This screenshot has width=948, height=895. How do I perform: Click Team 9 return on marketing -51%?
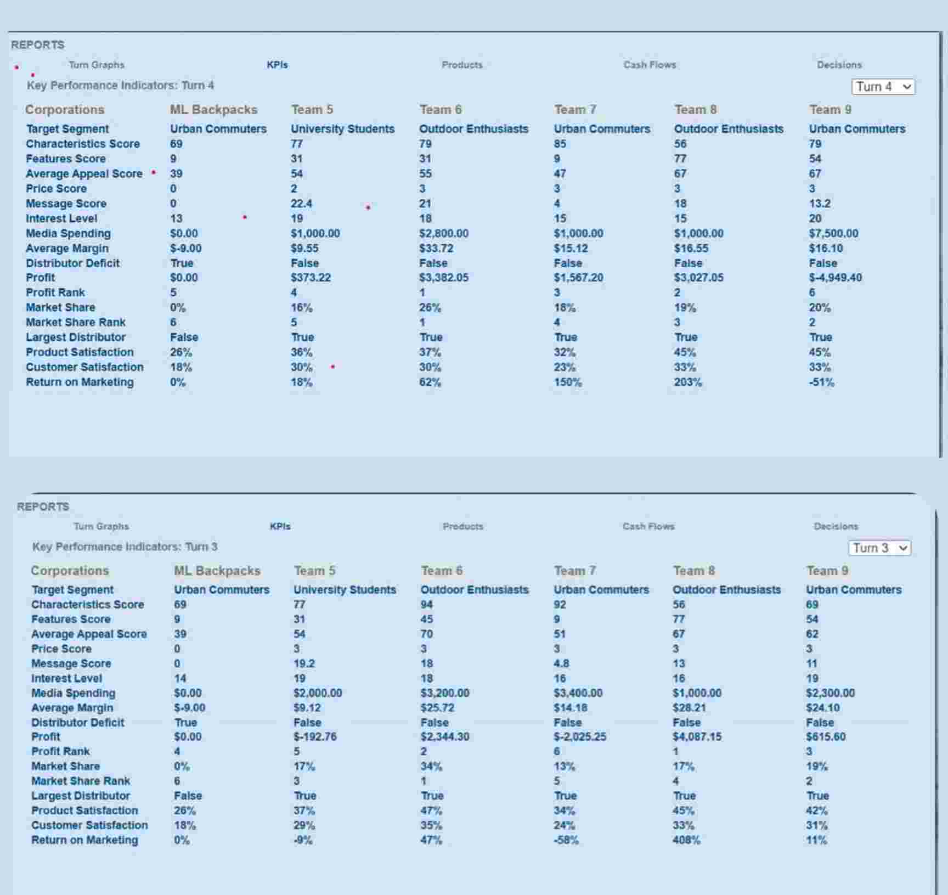click(821, 382)
